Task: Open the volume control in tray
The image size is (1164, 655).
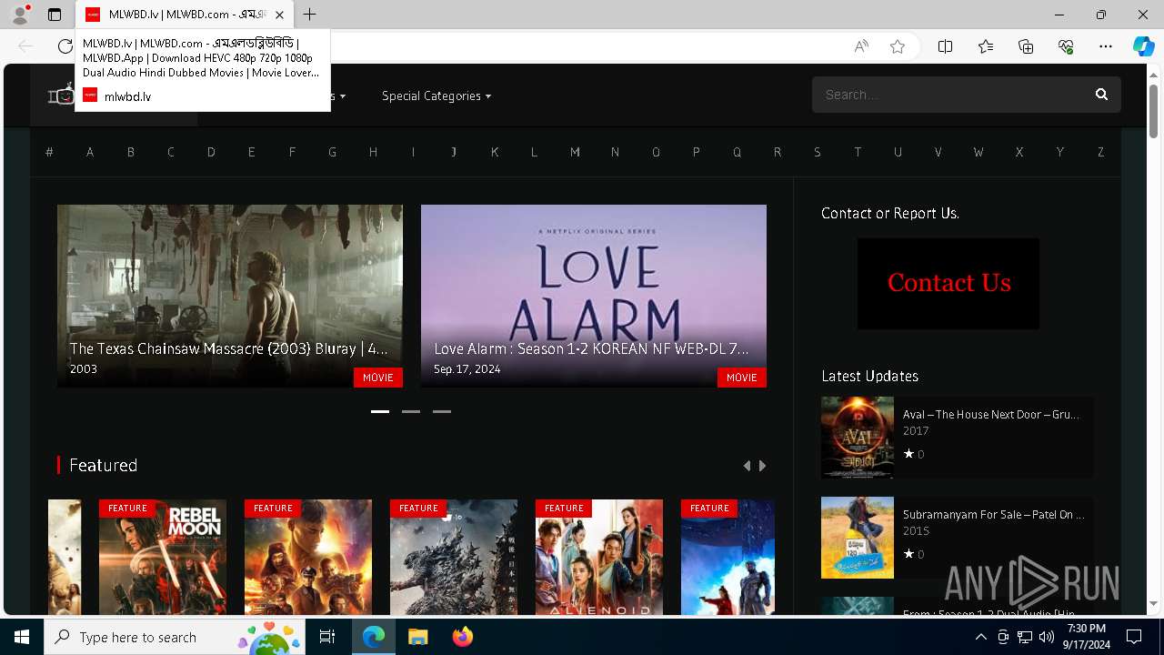Action: coord(1046,637)
